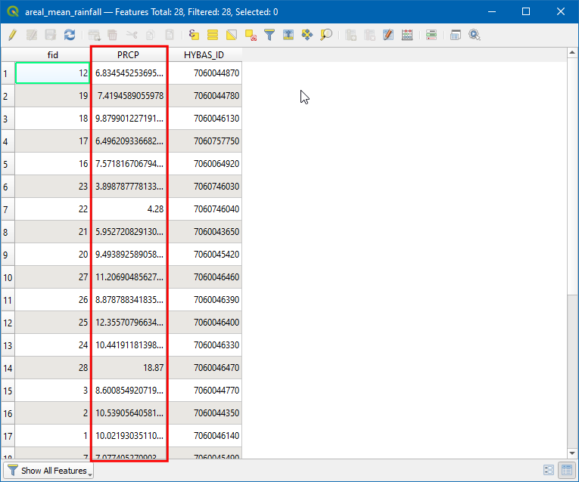Viewport: 579px width, 482px height.
Task: Click the HYBAS_ID cell 7060043650
Action: (204, 232)
